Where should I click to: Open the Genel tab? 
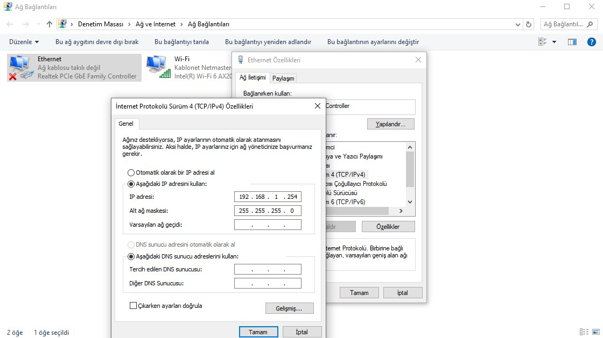(126, 124)
